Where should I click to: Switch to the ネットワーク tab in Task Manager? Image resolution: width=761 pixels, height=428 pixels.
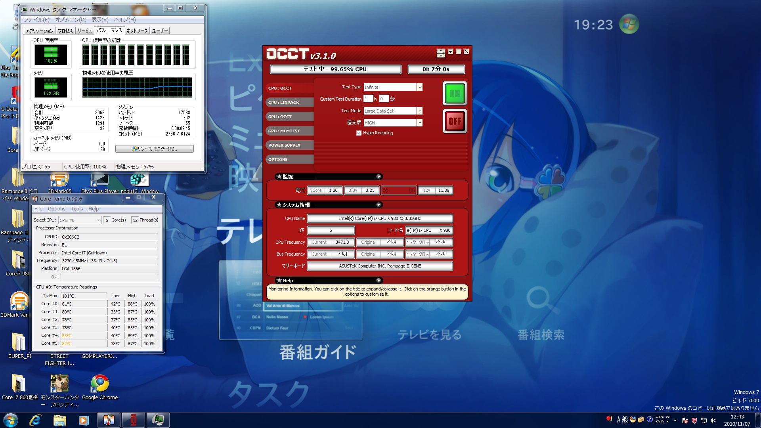[x=137, y=31]
